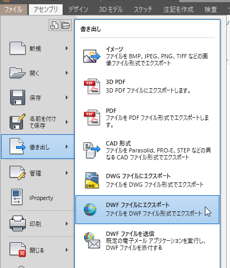Expand the 保存 submenu arrow

67,97
